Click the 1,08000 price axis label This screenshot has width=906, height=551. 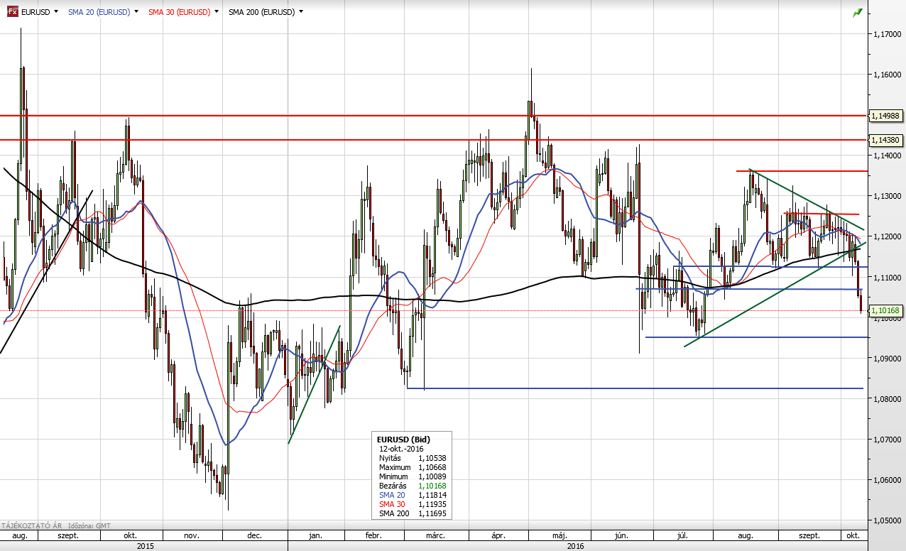click(x=887, y=398)
